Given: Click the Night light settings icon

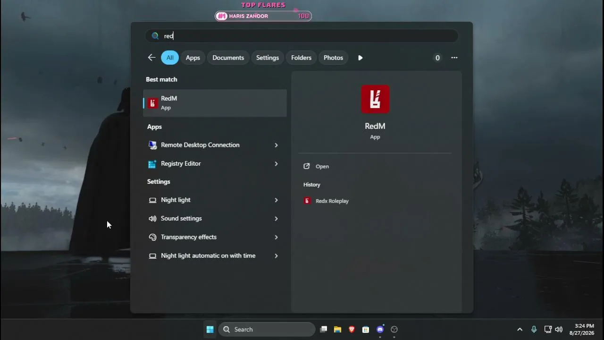Looking at the screenshot, I should (152, 200).
